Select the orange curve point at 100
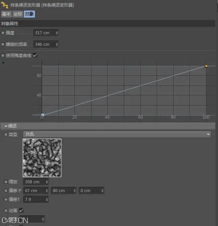 [x=206, y=66]
